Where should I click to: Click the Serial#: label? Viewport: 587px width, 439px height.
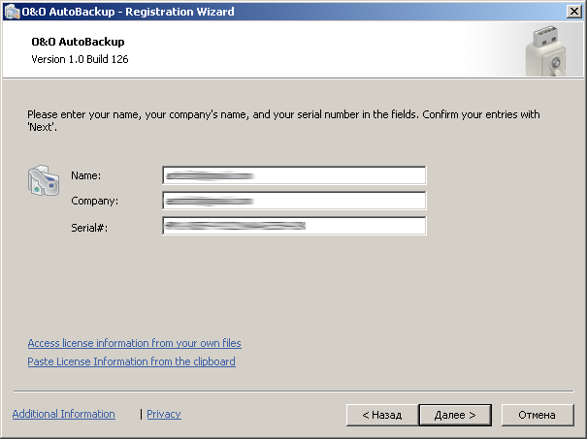point(90,226)
